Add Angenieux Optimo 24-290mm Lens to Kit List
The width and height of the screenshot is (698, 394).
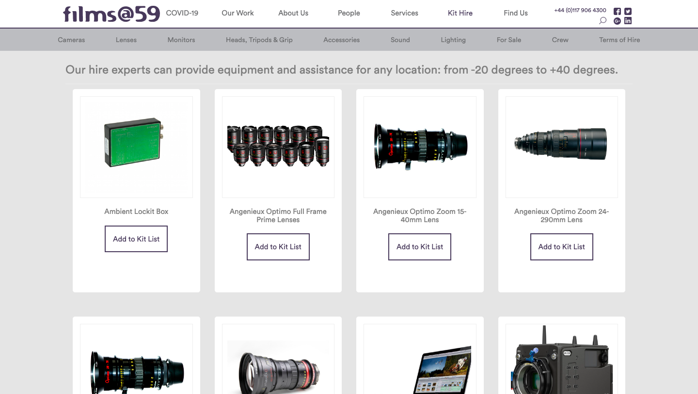(x=562, y=247)
